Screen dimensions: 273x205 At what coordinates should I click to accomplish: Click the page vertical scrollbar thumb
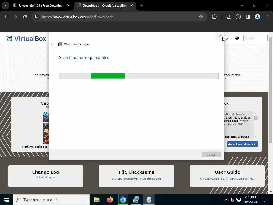point(271,90)
